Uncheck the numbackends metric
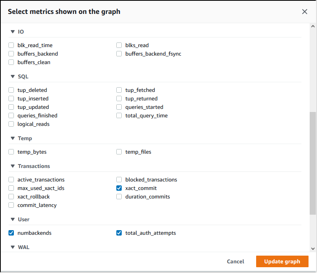Image resolution: width=317 pixels, height=273 pixels. point(11,233)
